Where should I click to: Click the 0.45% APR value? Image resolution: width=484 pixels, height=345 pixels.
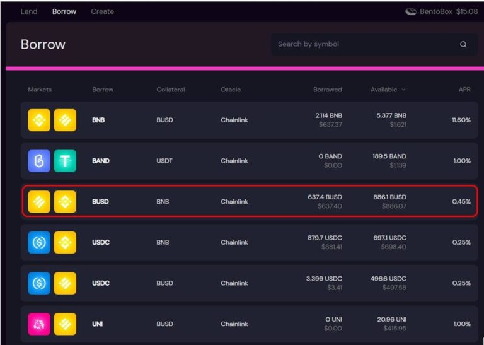461,202
